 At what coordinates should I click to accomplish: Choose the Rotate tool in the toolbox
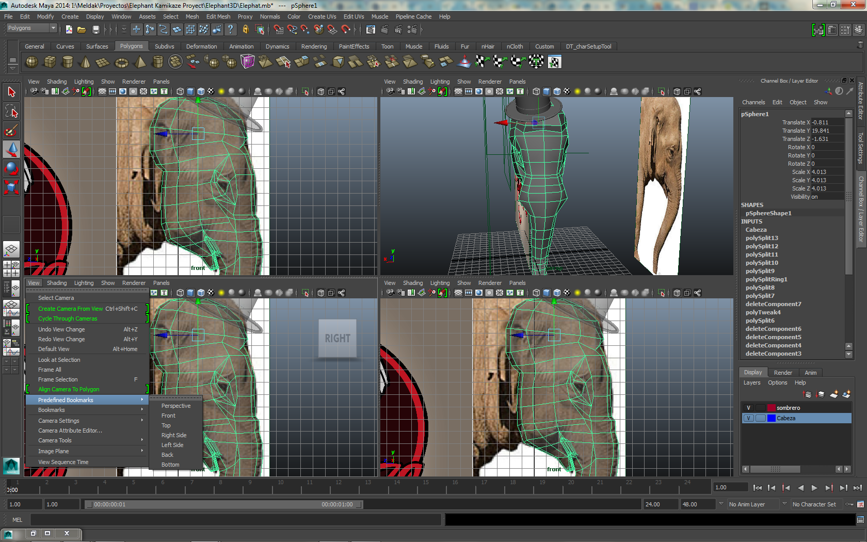click(11, 168)
